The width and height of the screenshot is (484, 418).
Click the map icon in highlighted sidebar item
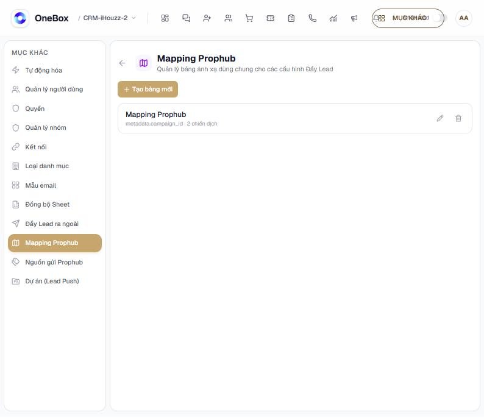coord(15,243)
